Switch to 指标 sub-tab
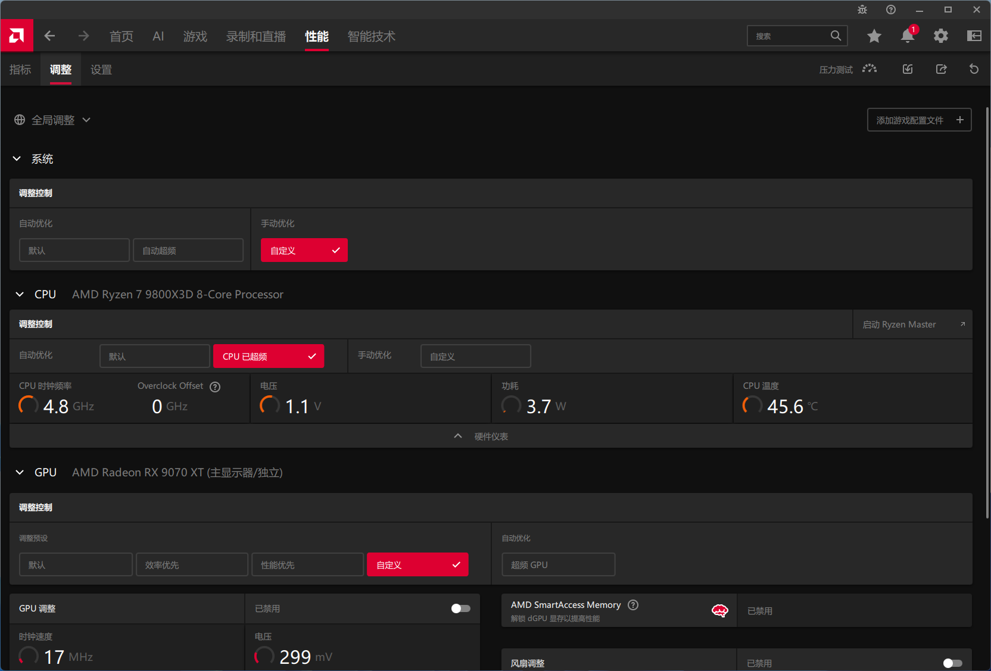Image resolution: width=991 pixels, height=671 pixels. point(20,70)
